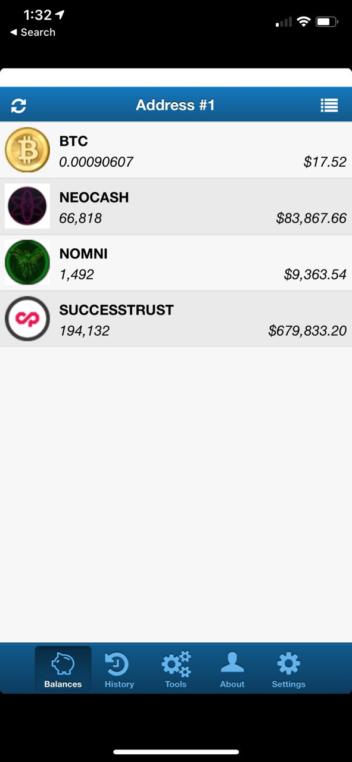This screenshot has width=352, height=762.
Task: Tap the refresh balances icon
Action: [x=18, y=106]
